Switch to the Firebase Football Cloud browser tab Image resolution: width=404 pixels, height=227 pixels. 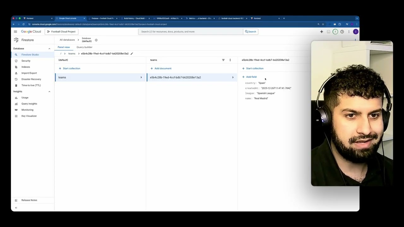click(x=103, y=18)
